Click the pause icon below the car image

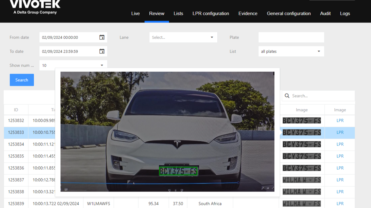click(175, 190)
